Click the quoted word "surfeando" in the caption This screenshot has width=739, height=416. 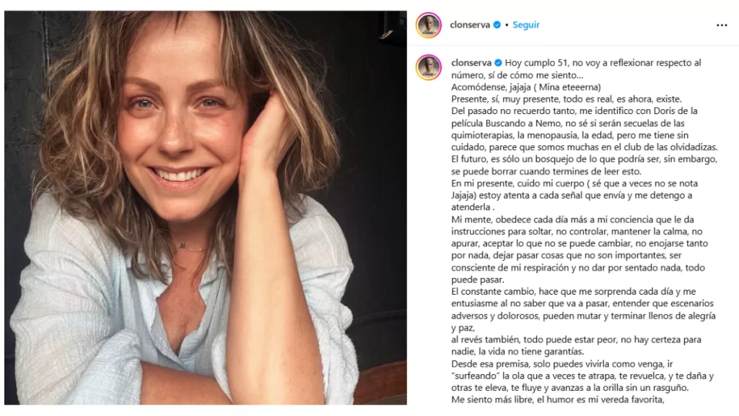click(478, 376)
